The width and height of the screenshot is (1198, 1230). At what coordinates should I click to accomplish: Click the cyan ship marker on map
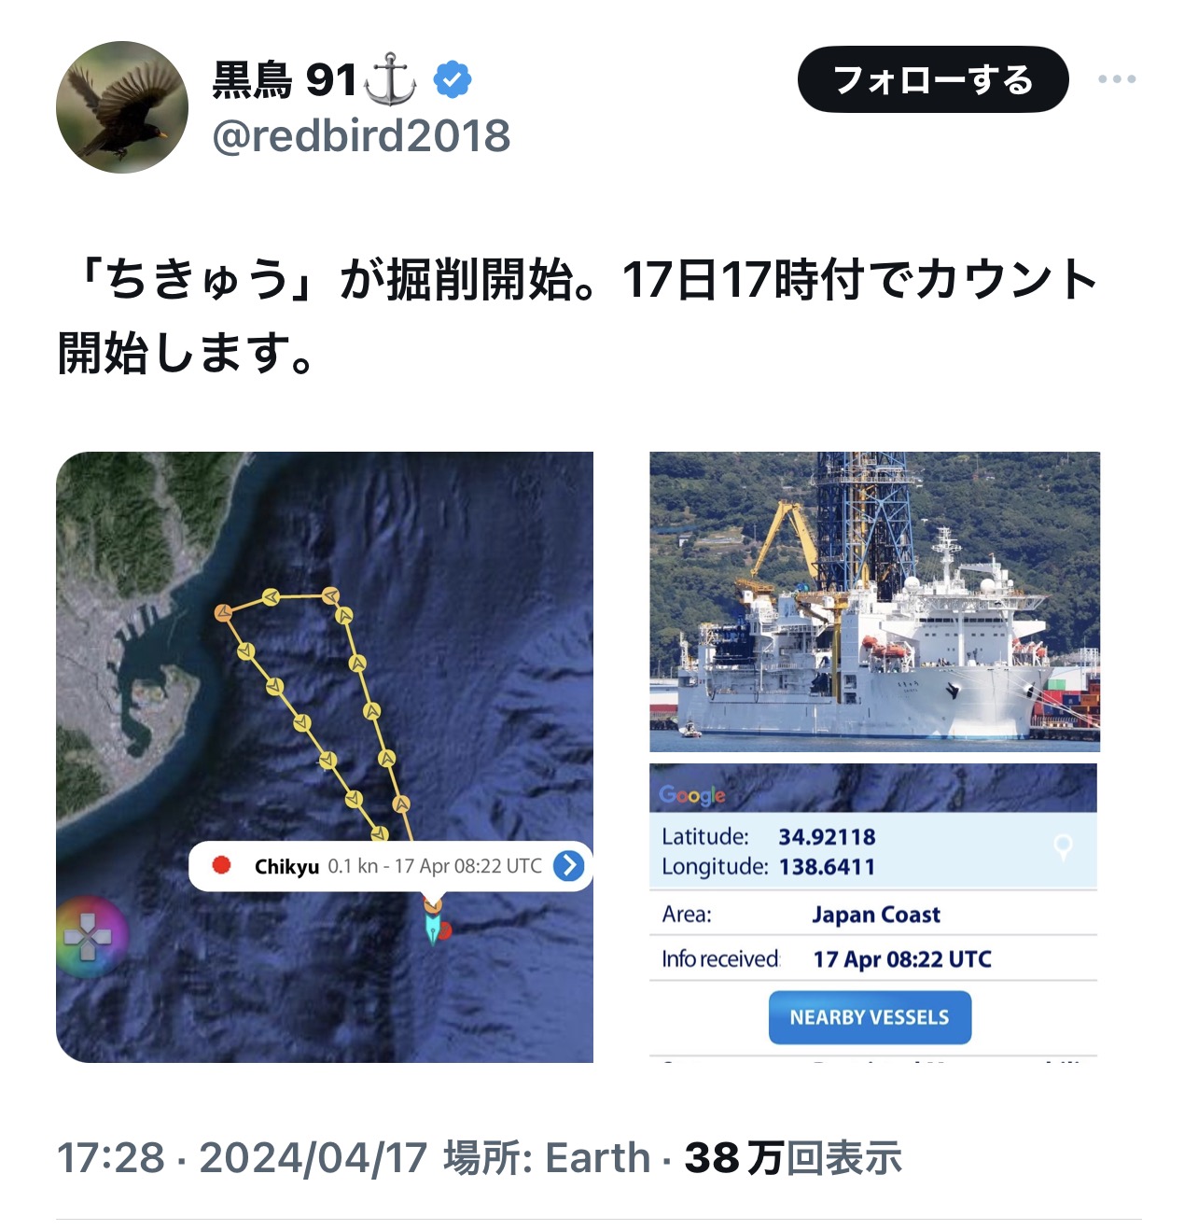coord(432,928)
